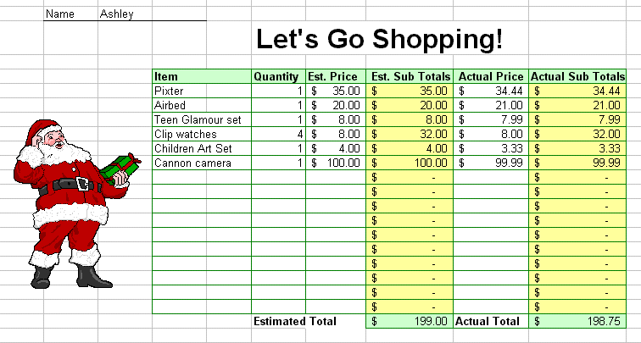Click the Est. Price header cell
Viewport: 641px width, 343px height.
(336, 76)
